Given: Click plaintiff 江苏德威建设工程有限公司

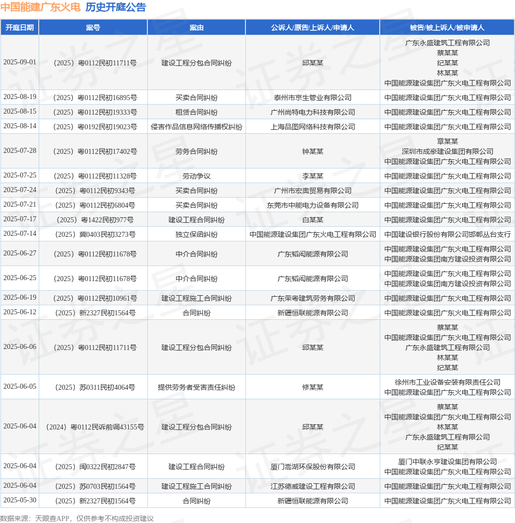Looking at the screenshot, I should [312, 487].
